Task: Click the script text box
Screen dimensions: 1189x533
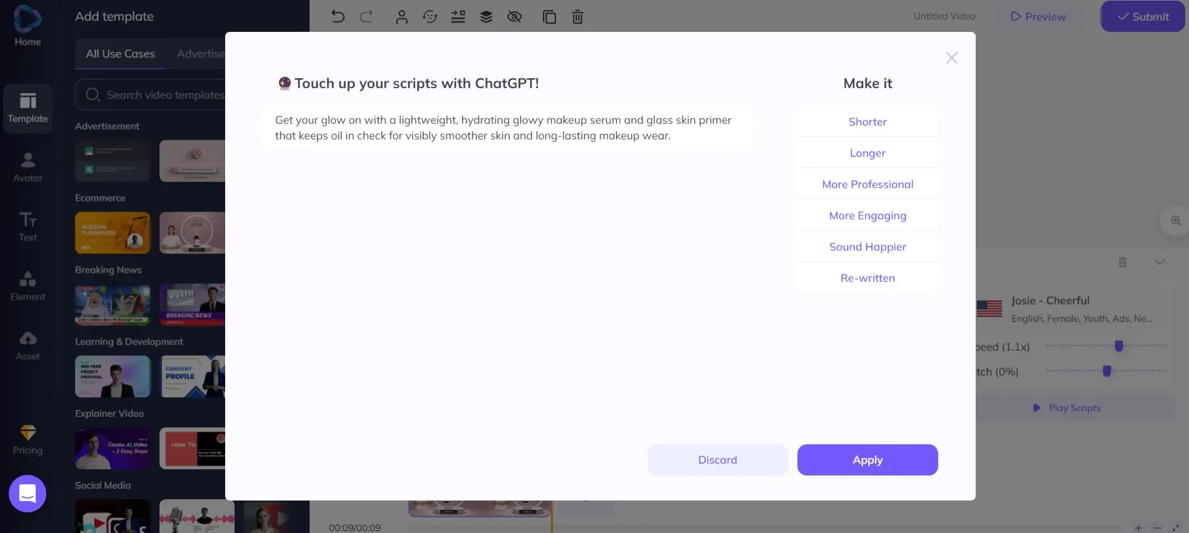Action: click(x=507, y=128)
